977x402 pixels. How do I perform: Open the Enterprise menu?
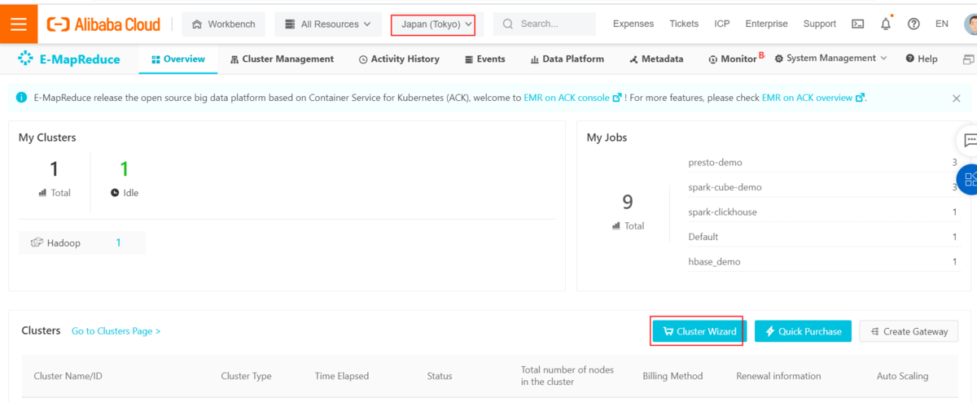click(767, 24)
